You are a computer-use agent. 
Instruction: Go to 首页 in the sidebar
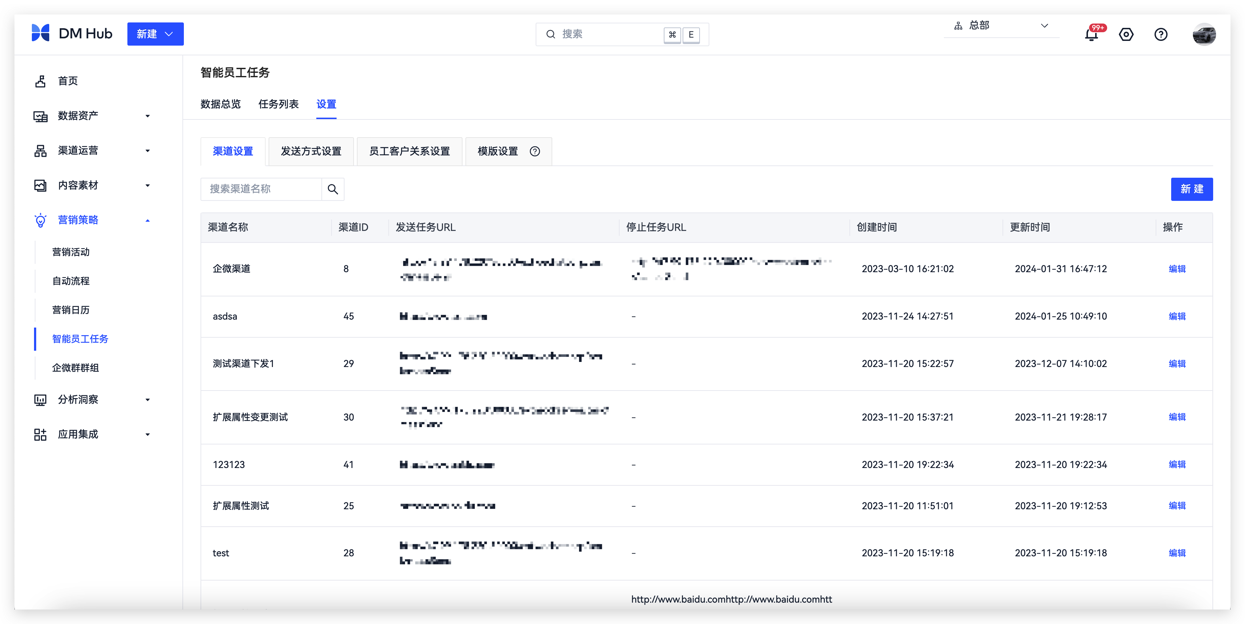coord(68,81)
